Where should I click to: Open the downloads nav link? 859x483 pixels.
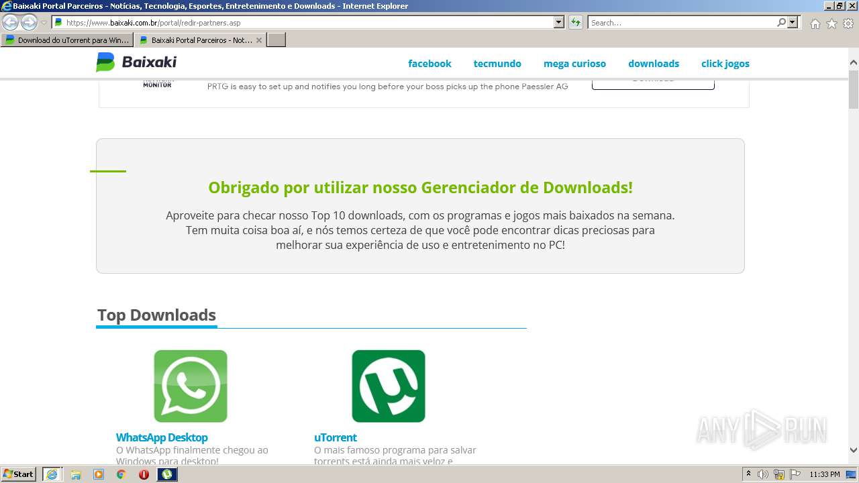[x=654, y=64]
